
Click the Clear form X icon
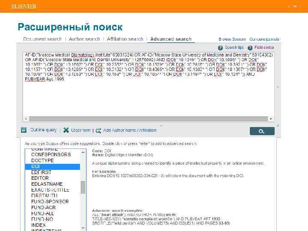[x=66, y=130]
